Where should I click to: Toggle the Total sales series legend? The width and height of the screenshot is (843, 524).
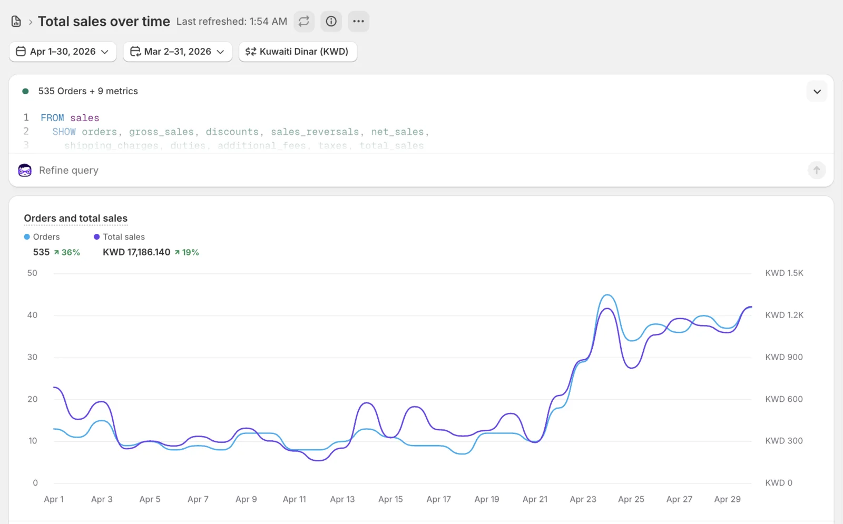click(119, 237)
